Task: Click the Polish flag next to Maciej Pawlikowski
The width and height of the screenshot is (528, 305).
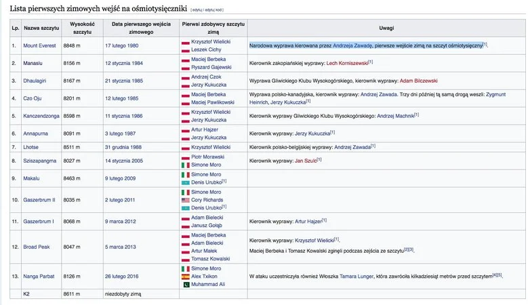Action: tap(186, 102)
